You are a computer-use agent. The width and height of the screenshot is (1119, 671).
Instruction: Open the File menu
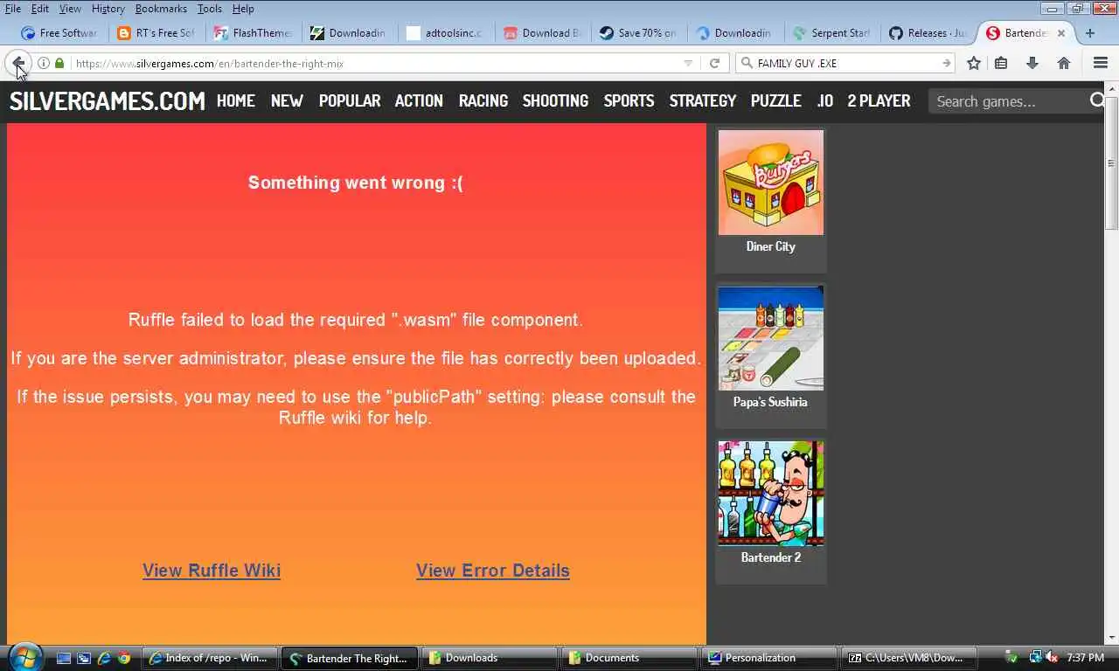point(13,9)
